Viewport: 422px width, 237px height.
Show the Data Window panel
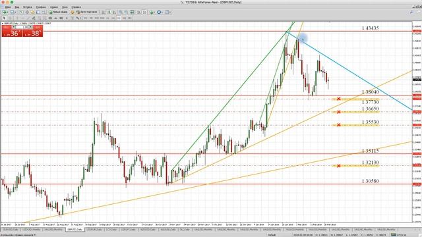[x=27, y=12]
